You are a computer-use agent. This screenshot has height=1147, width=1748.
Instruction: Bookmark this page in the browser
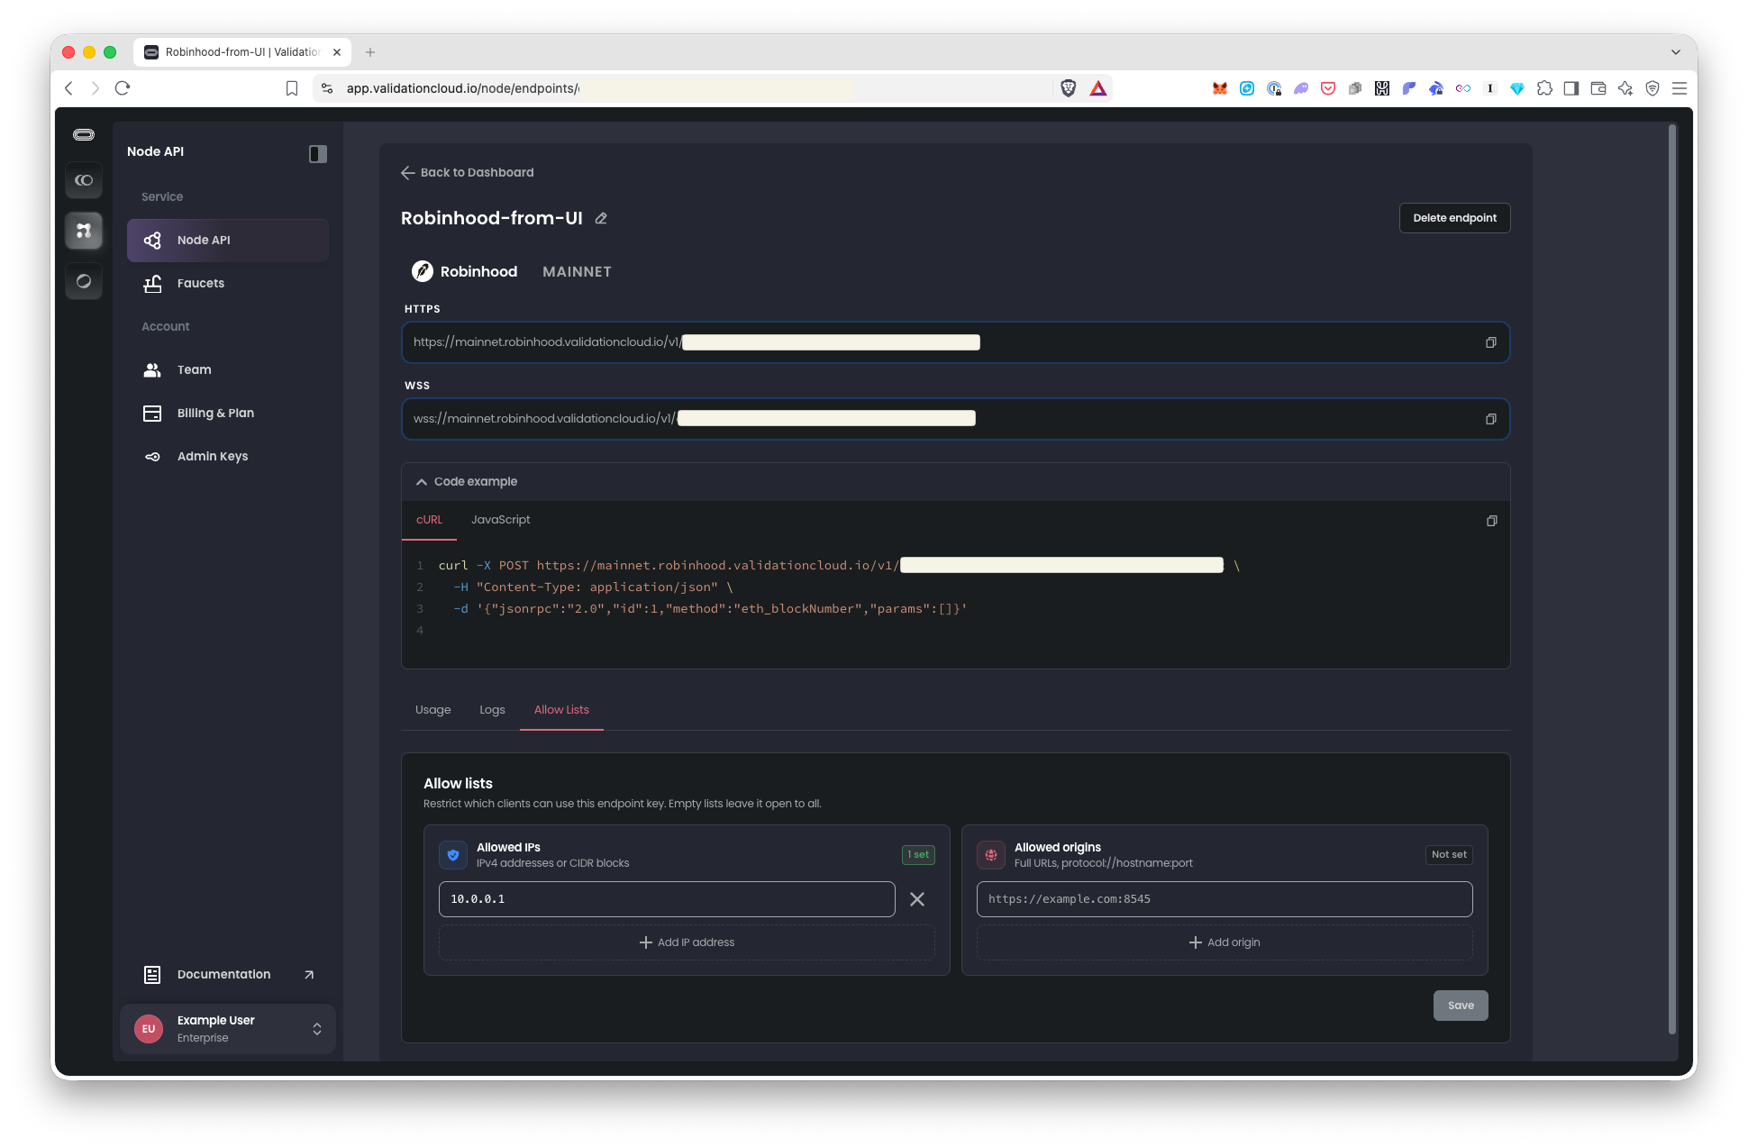point(292,88)
